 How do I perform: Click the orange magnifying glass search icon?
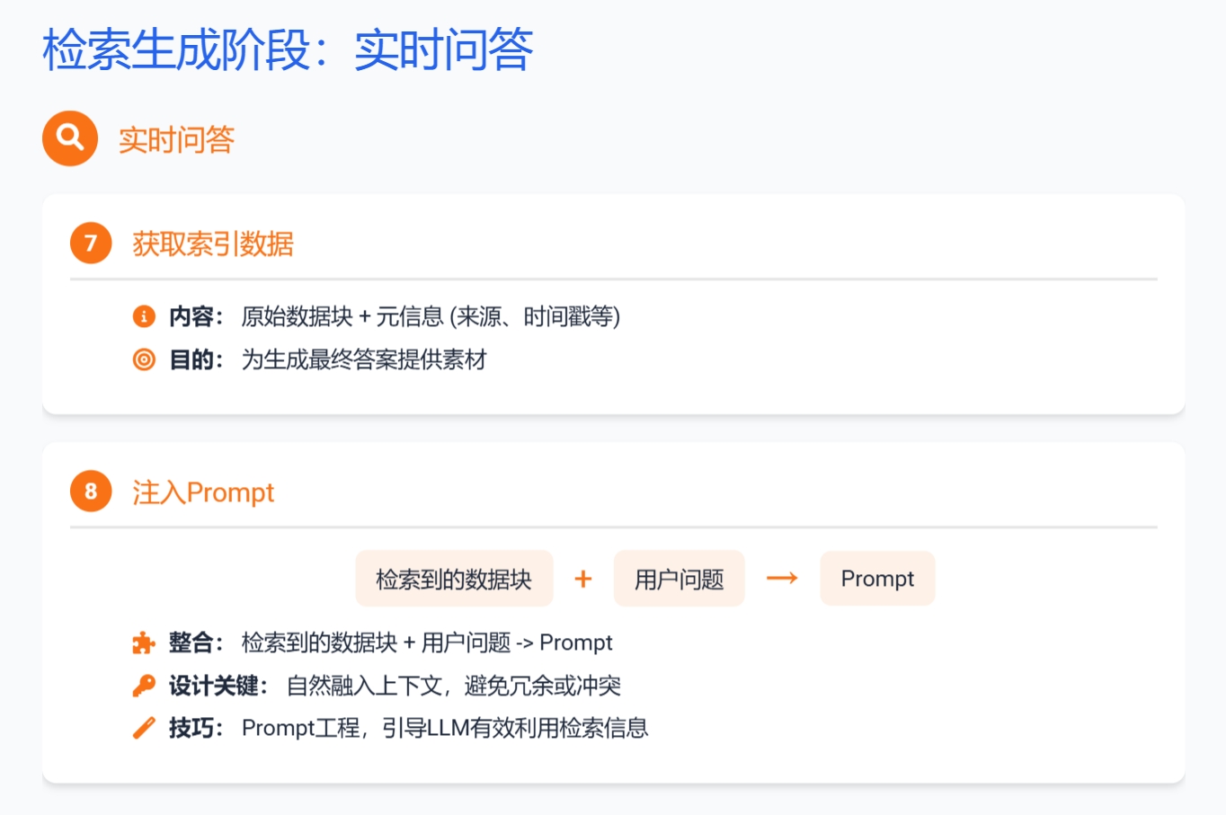click(x=70, y=138)
